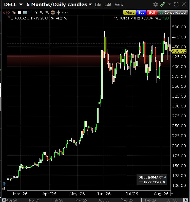Select the crosshair move/pan tool icon
Viewport: 190px width, 202px height.
[x=8, y=12]
